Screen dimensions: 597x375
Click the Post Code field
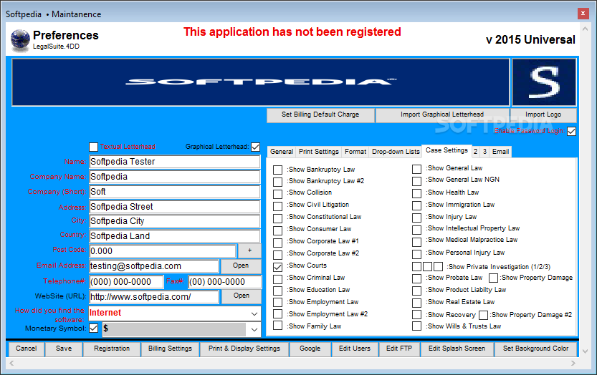point(163,251)
